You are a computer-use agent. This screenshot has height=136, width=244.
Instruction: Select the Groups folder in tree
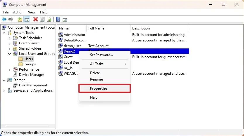click(30, 64)
